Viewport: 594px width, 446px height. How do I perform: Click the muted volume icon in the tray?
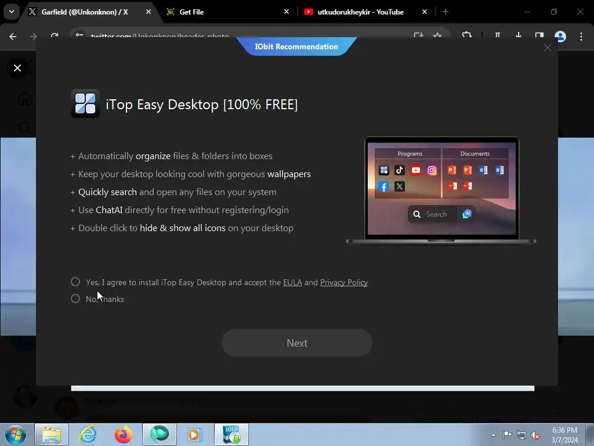(535, 435)
